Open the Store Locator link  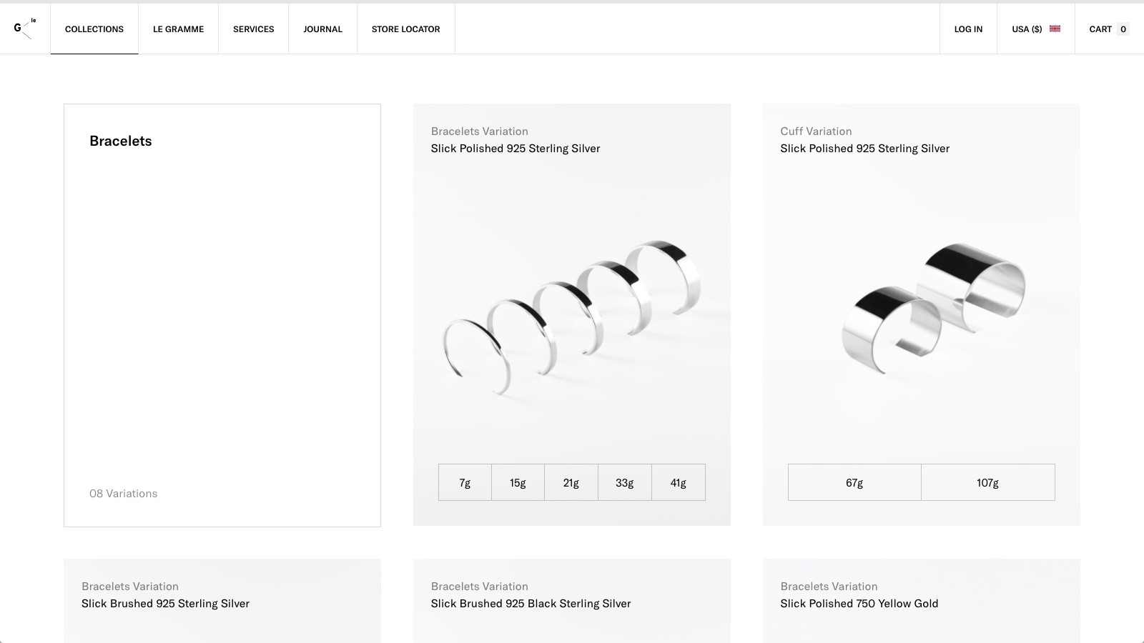[x=405, y=29]
